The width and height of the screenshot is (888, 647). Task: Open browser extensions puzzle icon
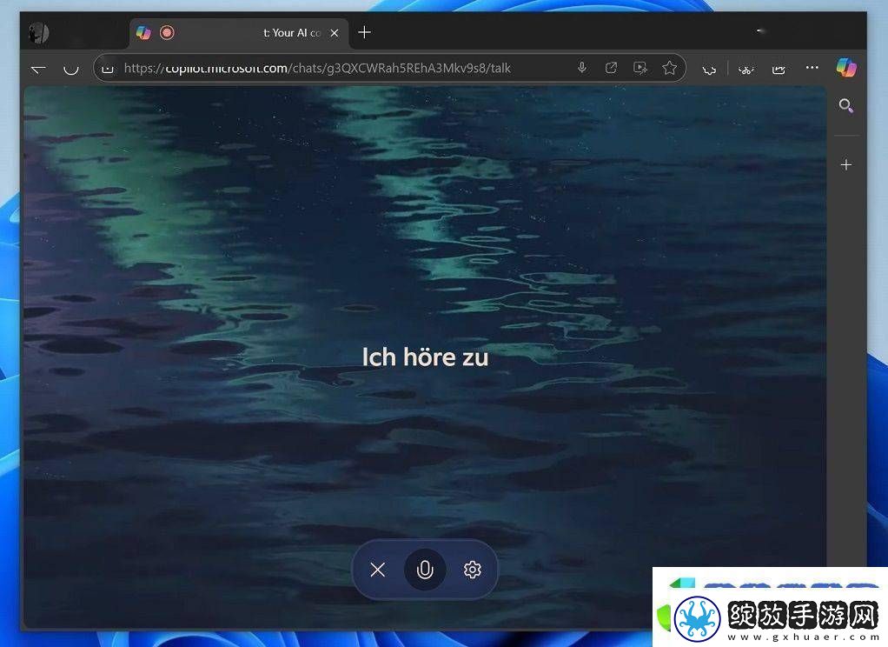coord(709,69)
